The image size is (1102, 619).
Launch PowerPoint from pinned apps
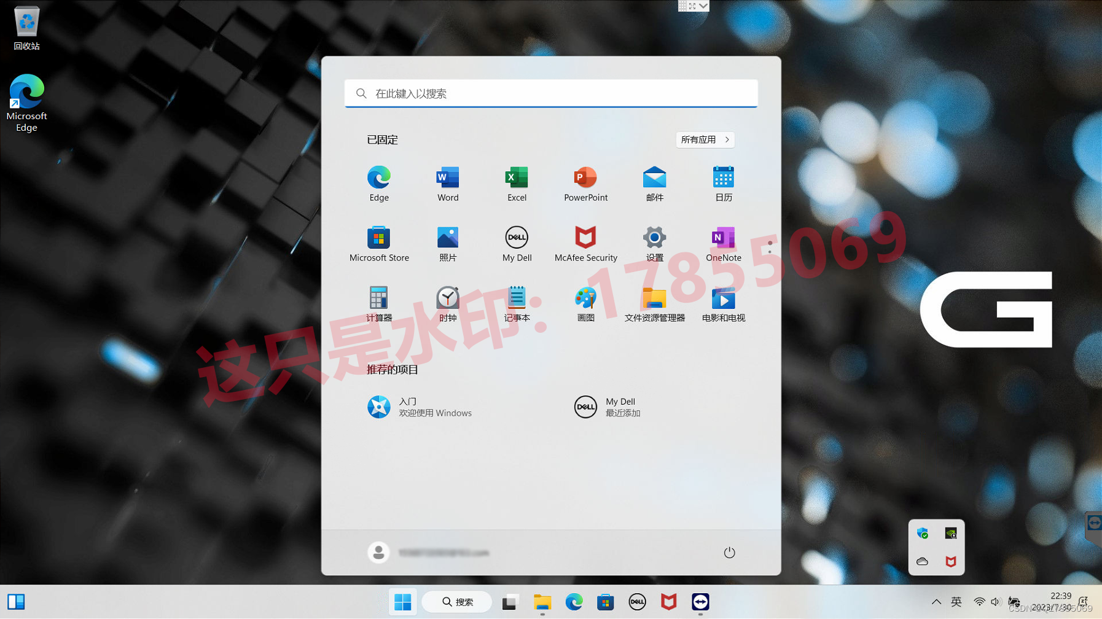[585, 184]
